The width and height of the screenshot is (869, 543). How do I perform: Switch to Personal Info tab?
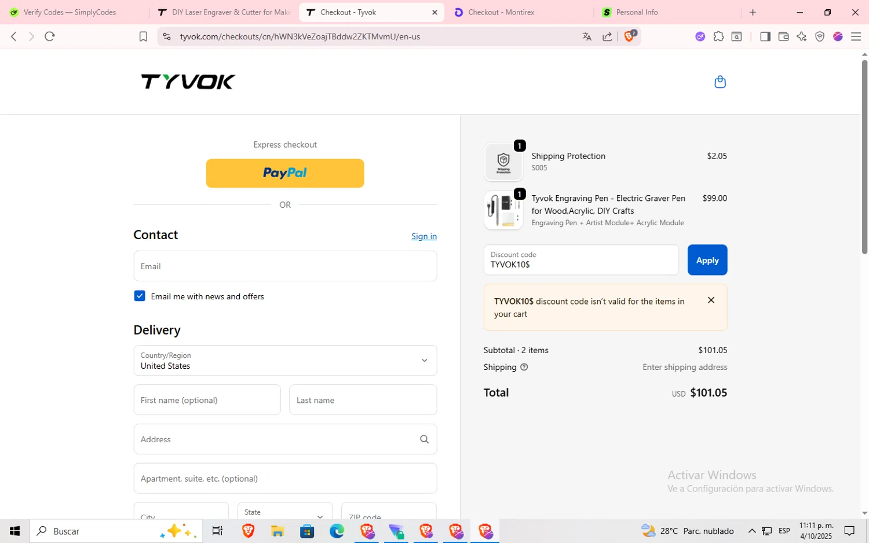(x=666, y=12)
